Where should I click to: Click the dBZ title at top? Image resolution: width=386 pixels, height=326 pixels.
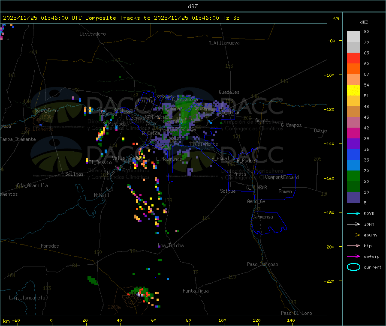[193, 6]
